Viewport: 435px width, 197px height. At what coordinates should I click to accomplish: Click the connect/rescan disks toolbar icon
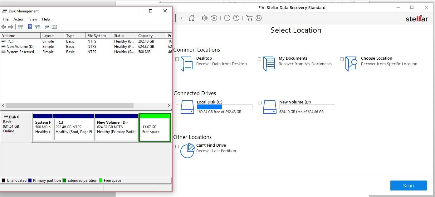tap(47, 27)
